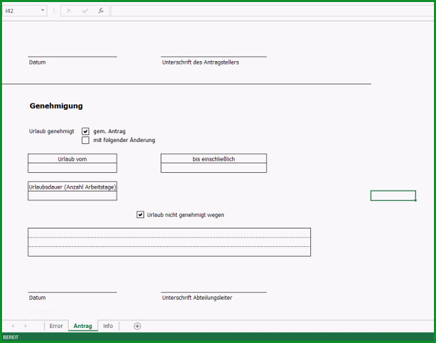Image resolution: width=436 pixels, height=343 pixels.
Task: Click the Cancel (X) formula bar icon
Action: tap(69, 11)
